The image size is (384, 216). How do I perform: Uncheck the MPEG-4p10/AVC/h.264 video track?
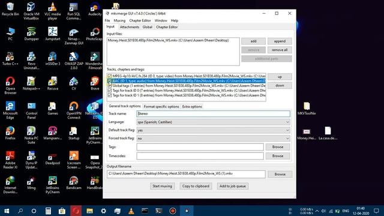[x=110, y=76]
